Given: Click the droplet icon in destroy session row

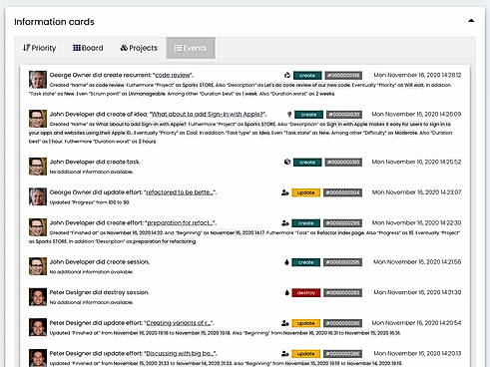Looking at the screenshot, I should click(286, 293).
